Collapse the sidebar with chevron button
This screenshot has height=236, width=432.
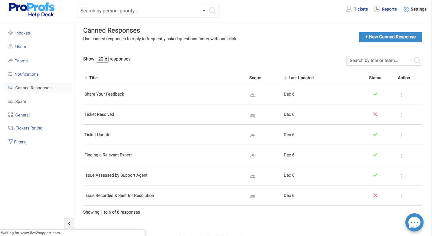pyautogui.click(x=69, y=223)
